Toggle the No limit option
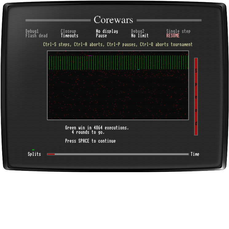Image resolution: width=229 pixels, height=229 pixels. [x=140, y=36]
